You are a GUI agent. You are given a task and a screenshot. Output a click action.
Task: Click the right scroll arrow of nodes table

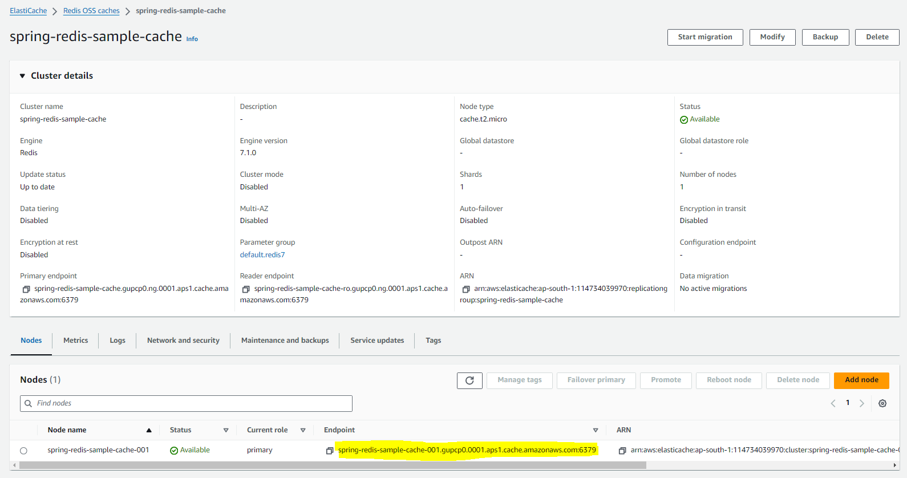tap(895, 465)
